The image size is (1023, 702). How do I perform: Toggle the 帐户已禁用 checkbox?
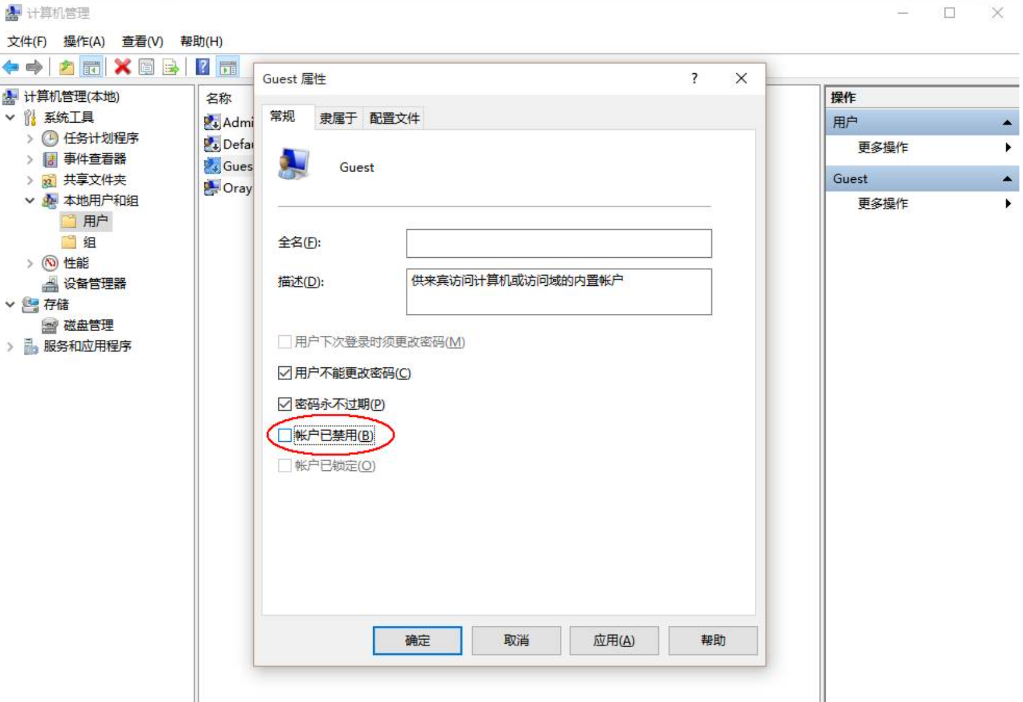coord(285,435)
